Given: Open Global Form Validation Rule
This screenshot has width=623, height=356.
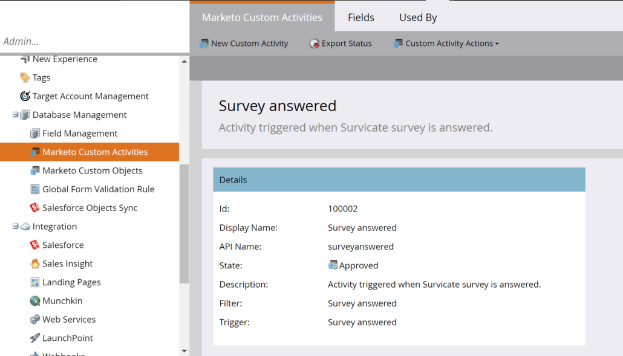Looking at the screenshot, I should click(99, 189).
